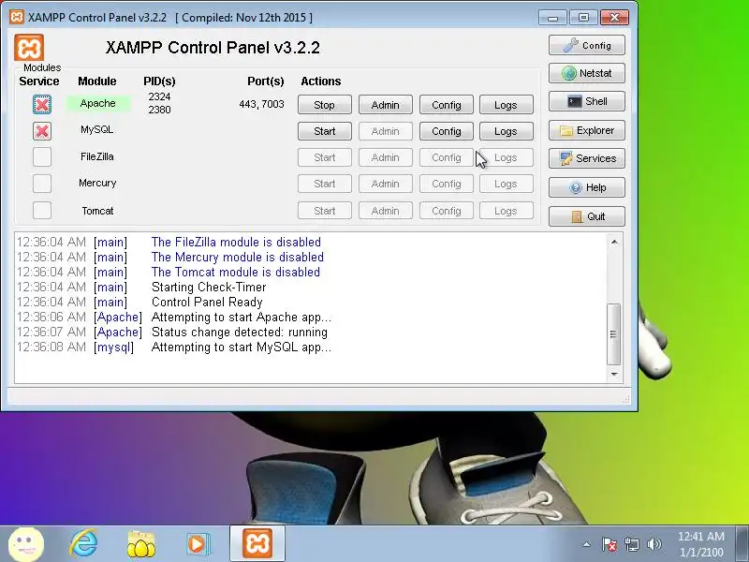Open the file explorer folder icon on the taskbar

pos(141,544)
